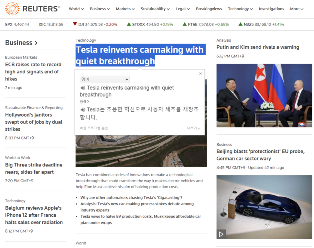
Task: Click the Tesla article summary paragraph
Action: point(139,181)
